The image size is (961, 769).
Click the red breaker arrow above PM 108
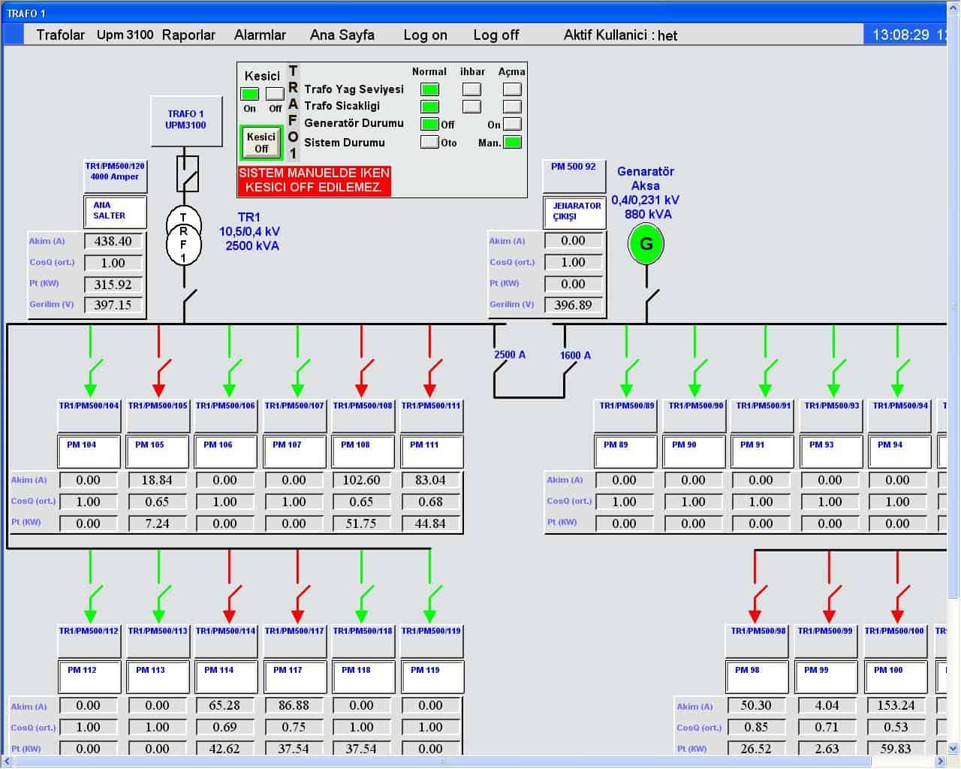pos(362,374)
